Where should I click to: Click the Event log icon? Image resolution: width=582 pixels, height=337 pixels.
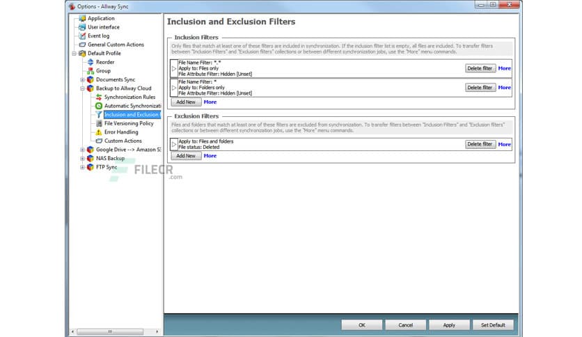[x=82, y=36]
